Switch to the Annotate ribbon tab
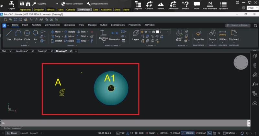Screen dimensions: 259x136 click(x=36, y=25)
